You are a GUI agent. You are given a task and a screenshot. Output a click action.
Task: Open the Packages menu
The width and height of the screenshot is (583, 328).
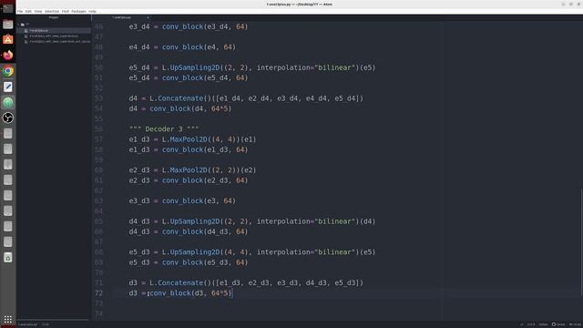(78, 11)
